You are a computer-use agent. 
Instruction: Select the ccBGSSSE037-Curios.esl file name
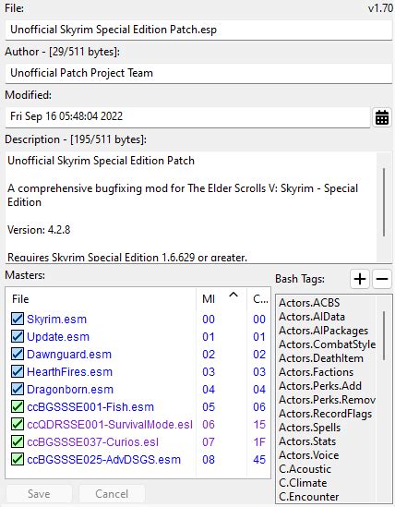pos(93,441)
